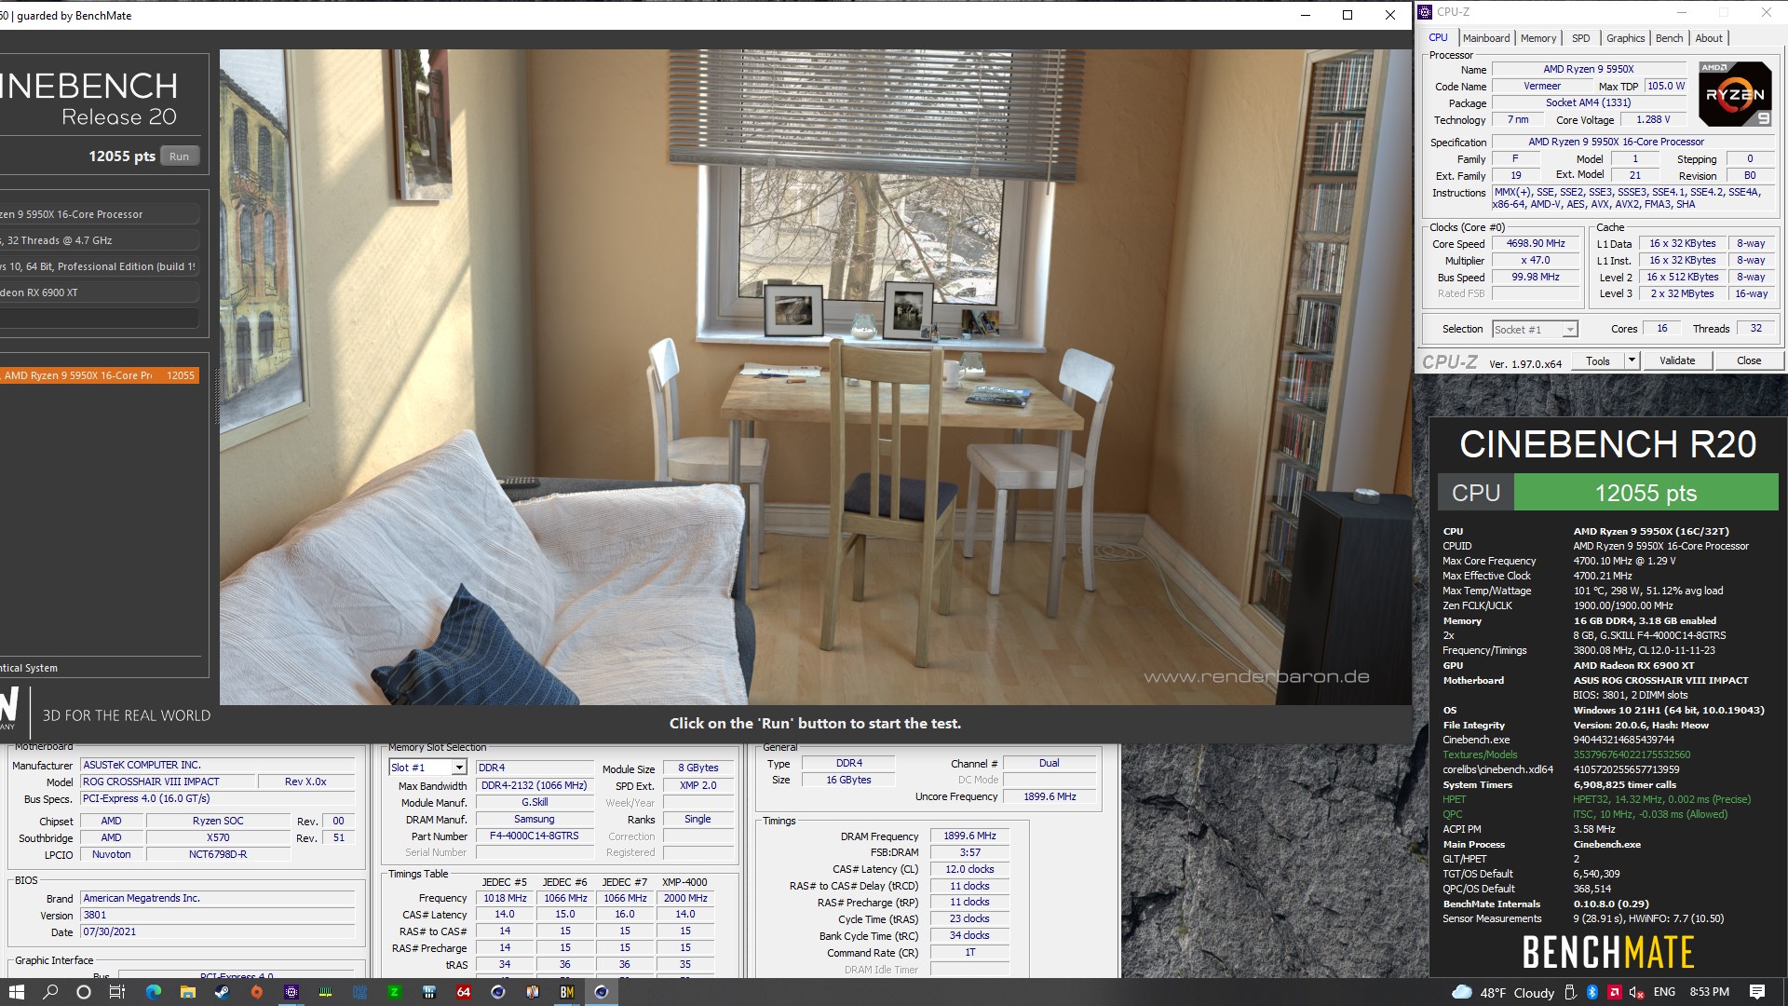Select the AMD Ryzen 9 5950X ranking row
The width and height of the screenshot is (1788, 1006).
(100, 375)
